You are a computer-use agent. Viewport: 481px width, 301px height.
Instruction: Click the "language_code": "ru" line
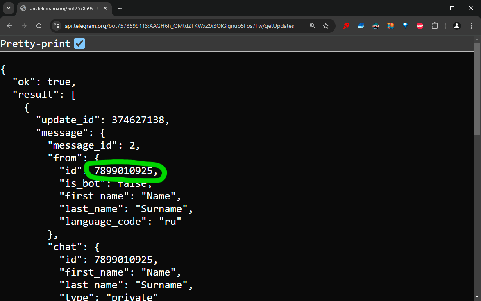pyautogui.click(x=120, y=222)
